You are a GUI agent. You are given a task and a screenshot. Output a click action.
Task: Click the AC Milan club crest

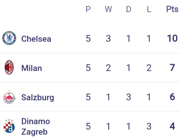click(9, 67)
